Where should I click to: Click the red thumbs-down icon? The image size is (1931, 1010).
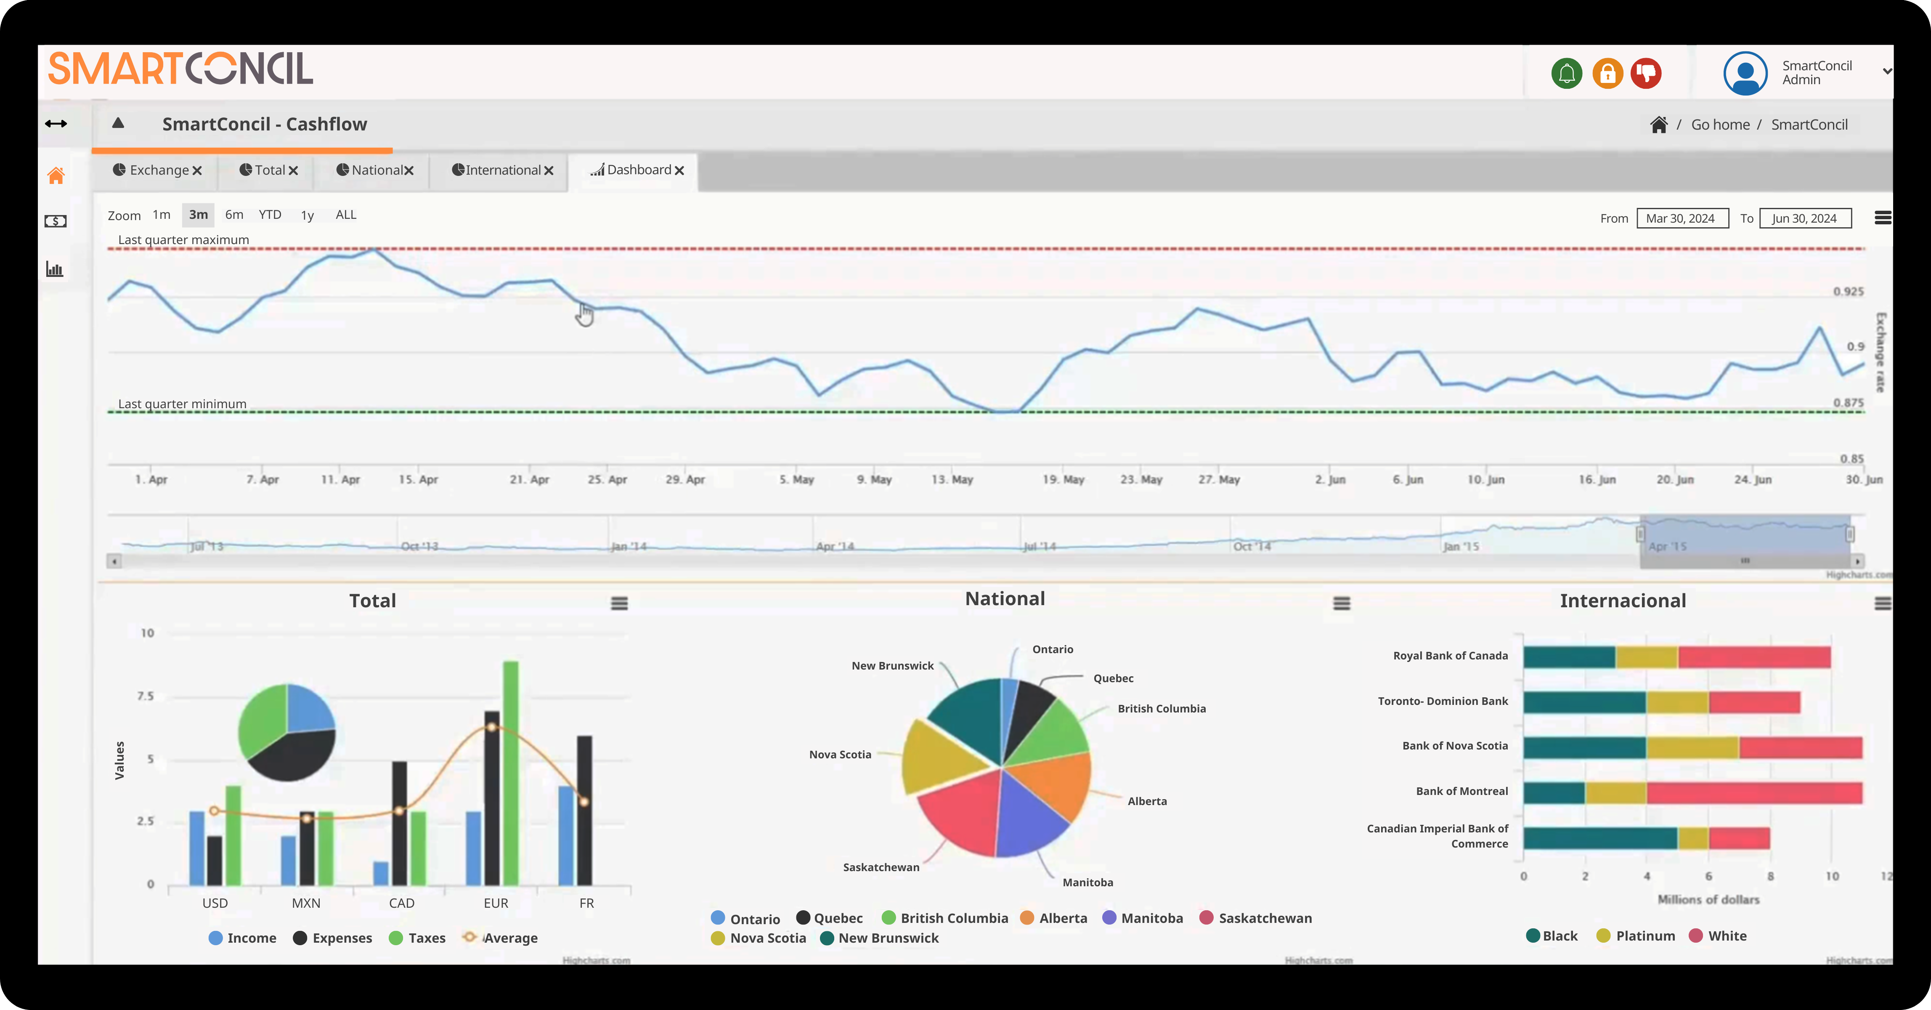pyautogui.click(x=1646, y=73)
